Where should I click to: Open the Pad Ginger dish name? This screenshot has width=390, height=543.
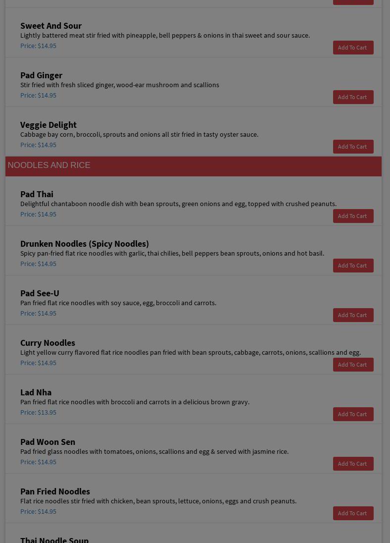pyautogui.click(x=41, y=75)
